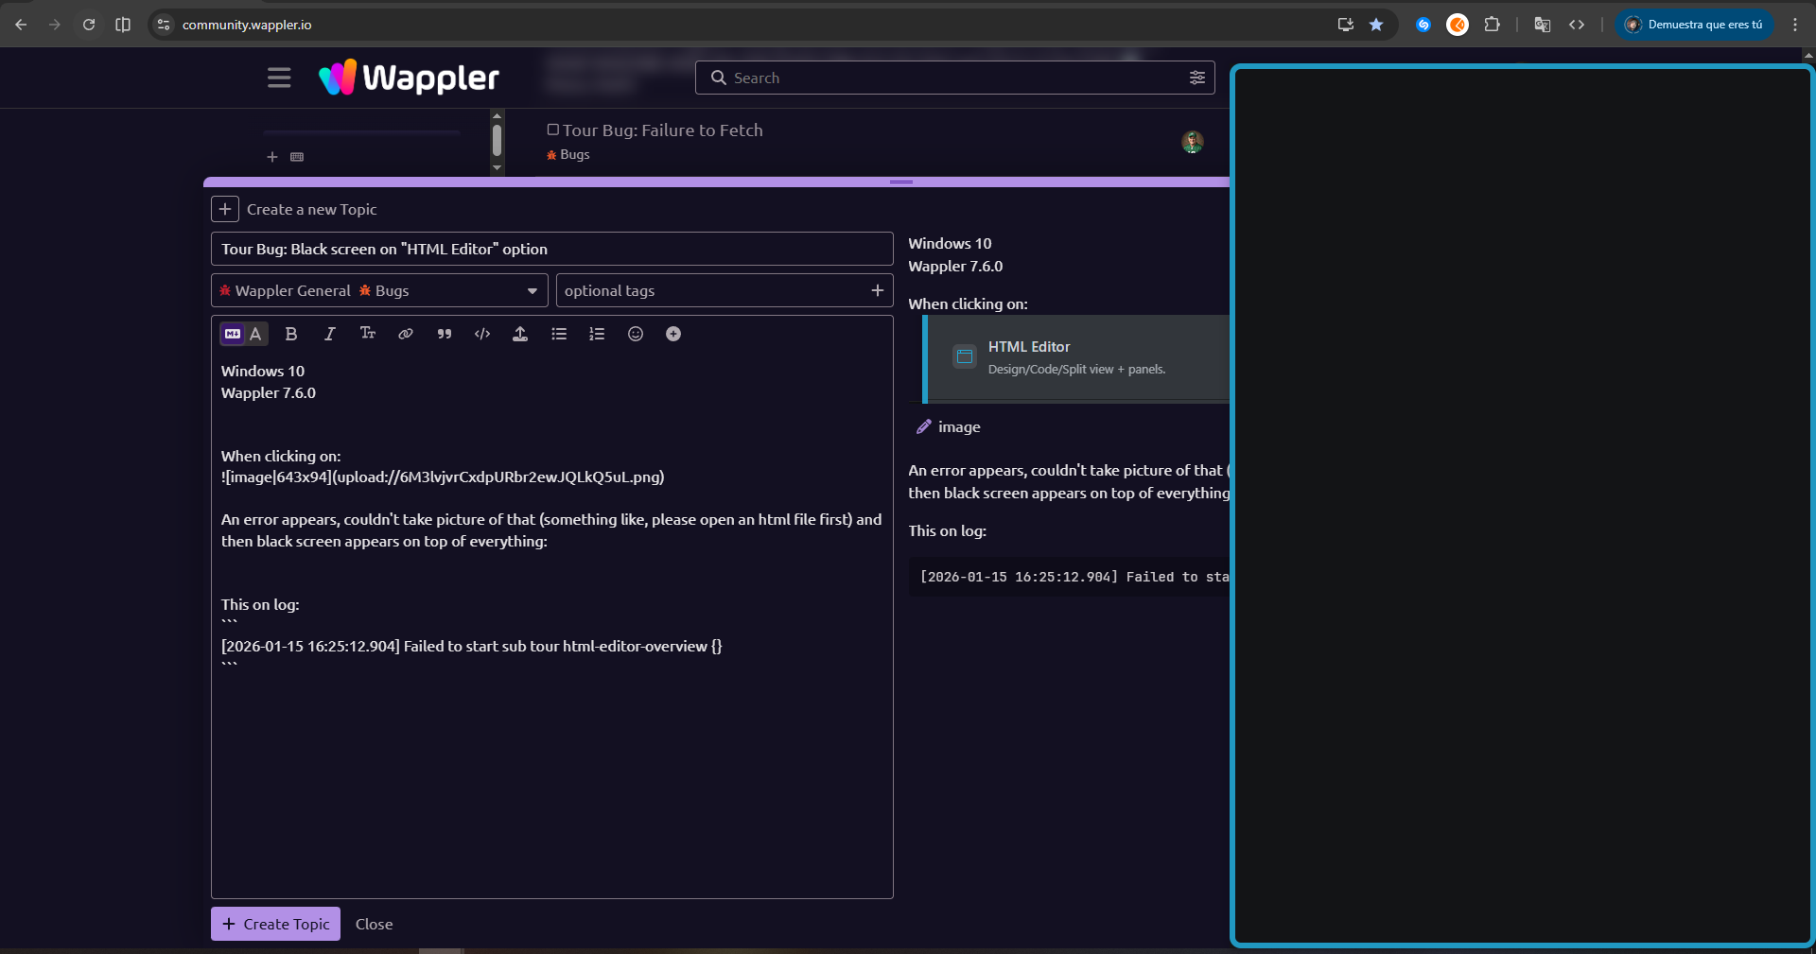
Task: Click the Create Topic button
Action: click(x=275, y=924)
